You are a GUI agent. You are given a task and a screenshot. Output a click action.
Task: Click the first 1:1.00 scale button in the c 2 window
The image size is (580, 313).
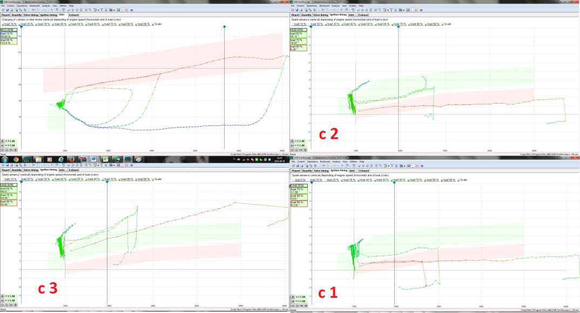tap(299, 141)
